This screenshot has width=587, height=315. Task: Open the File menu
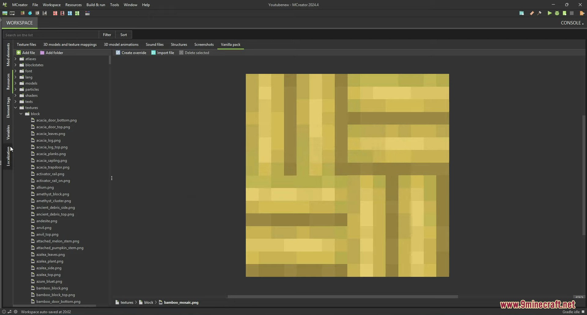coord(35,5)
